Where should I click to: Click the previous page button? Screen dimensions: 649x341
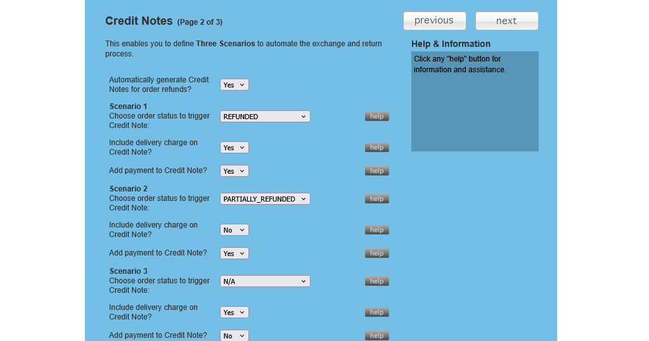pos(434,21)
